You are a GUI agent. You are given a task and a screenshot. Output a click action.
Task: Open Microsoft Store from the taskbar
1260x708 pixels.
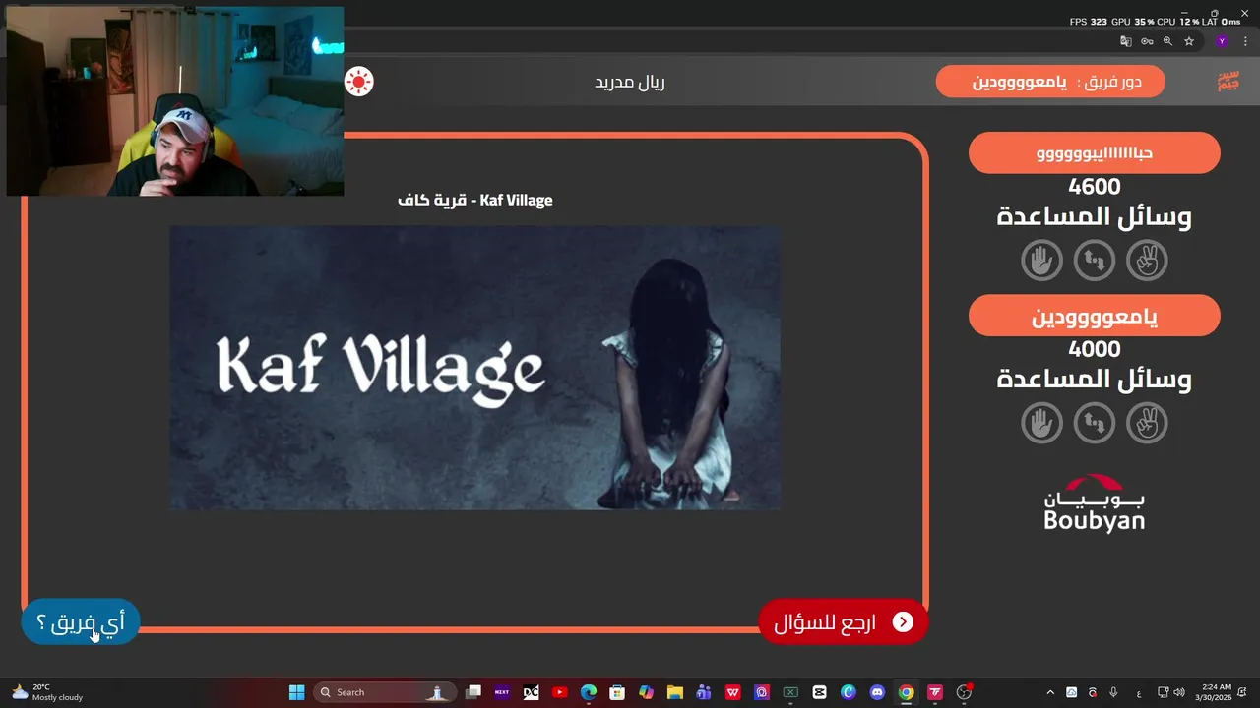pos(617,692)
